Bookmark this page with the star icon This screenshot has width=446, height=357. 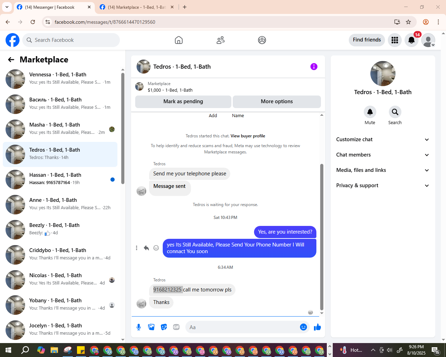pyautogui.click(x=408, y=22)
